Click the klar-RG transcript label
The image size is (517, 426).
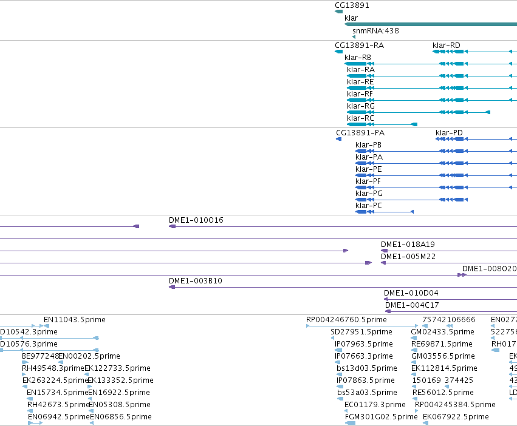[361, 106]
